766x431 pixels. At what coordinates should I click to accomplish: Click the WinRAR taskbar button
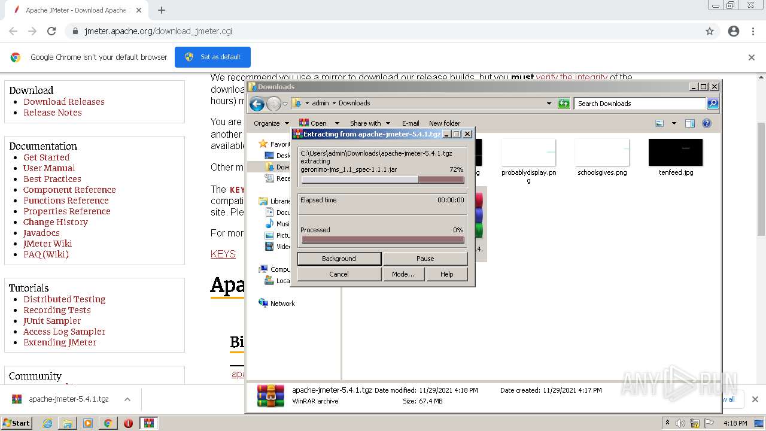coord(149,423)
